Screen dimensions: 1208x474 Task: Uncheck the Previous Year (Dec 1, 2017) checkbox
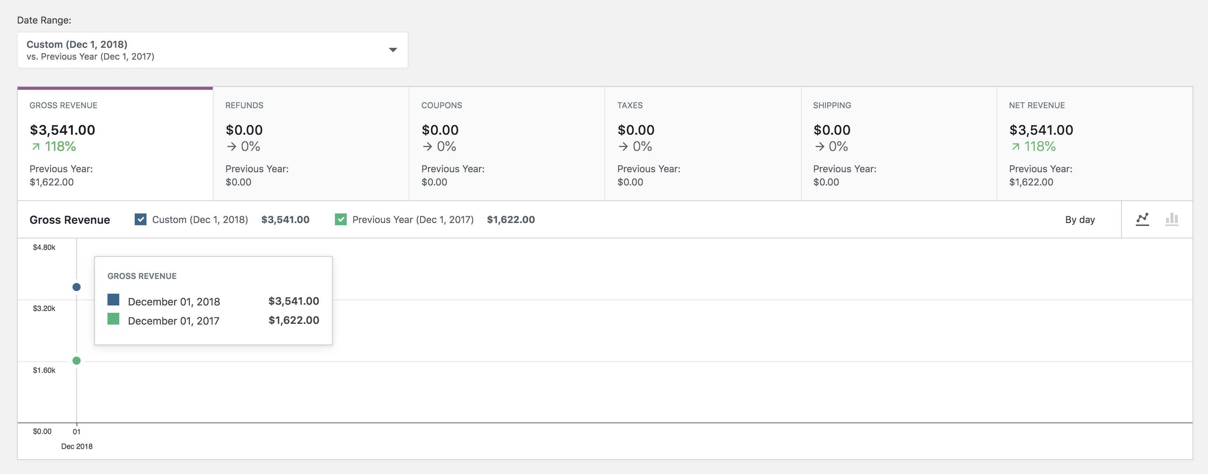pos(341,219)
